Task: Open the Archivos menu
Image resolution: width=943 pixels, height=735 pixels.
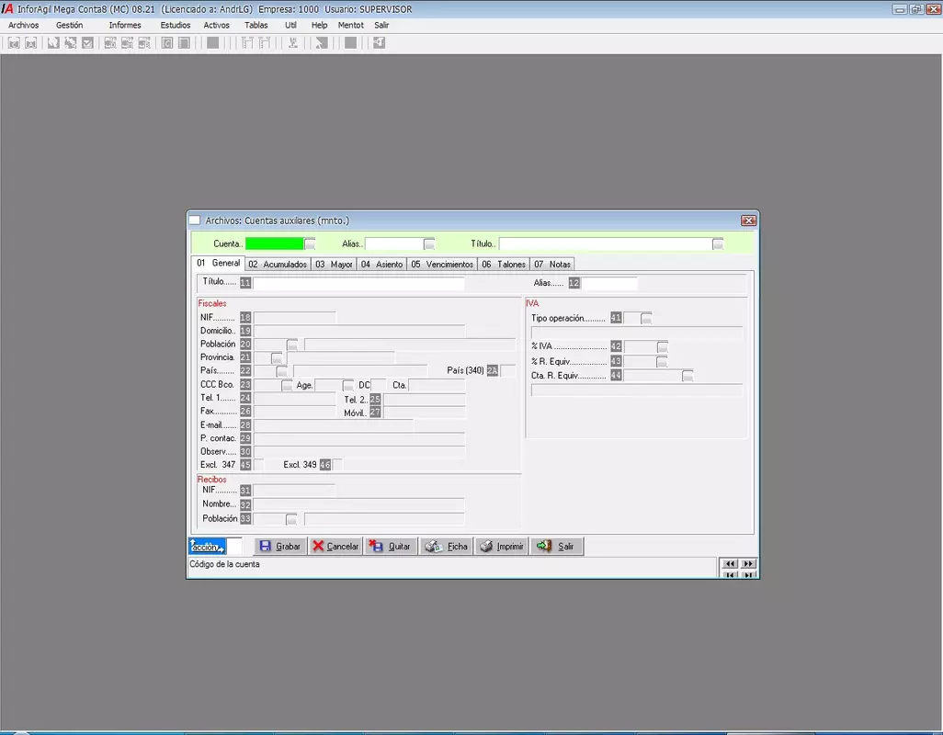Action: coord(24,25)
